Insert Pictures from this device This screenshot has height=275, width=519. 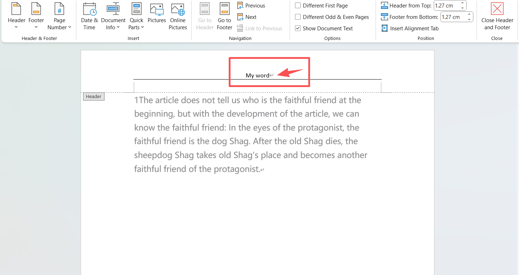(x=157, y=14)
